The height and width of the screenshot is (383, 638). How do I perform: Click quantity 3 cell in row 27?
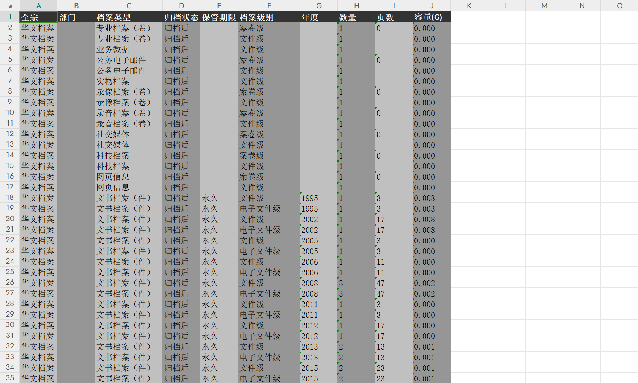[356, 294]
